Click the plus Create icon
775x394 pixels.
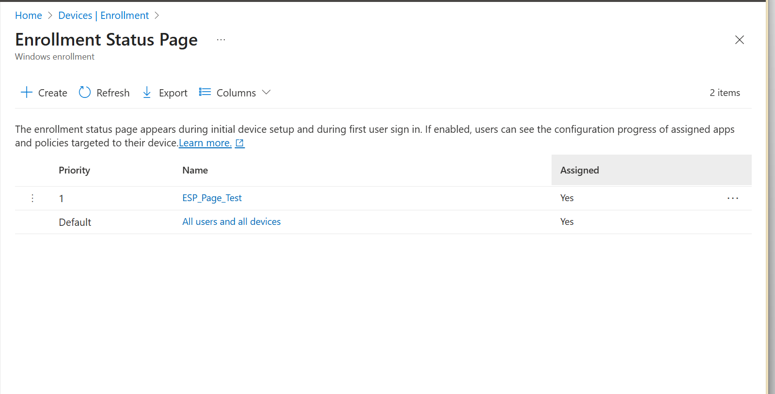click(x=27, y=93)
